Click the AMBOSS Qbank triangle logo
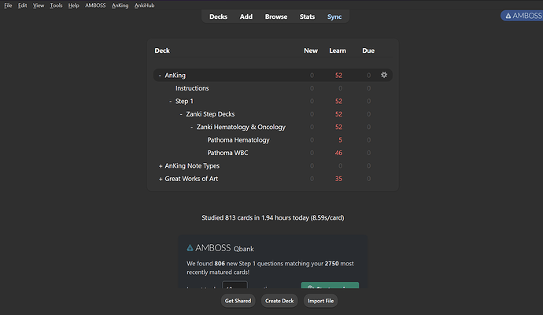Image resolution: width=543 pixels, height=315 pixels. click(x=190, y=247)
